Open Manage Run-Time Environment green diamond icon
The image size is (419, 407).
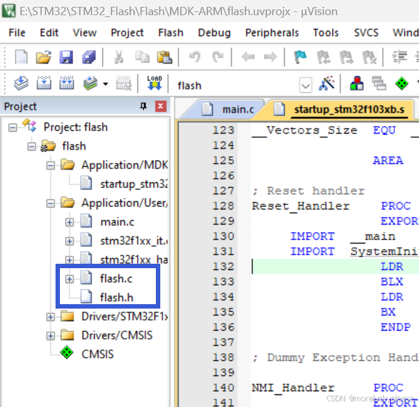click(x=401, y=84)
